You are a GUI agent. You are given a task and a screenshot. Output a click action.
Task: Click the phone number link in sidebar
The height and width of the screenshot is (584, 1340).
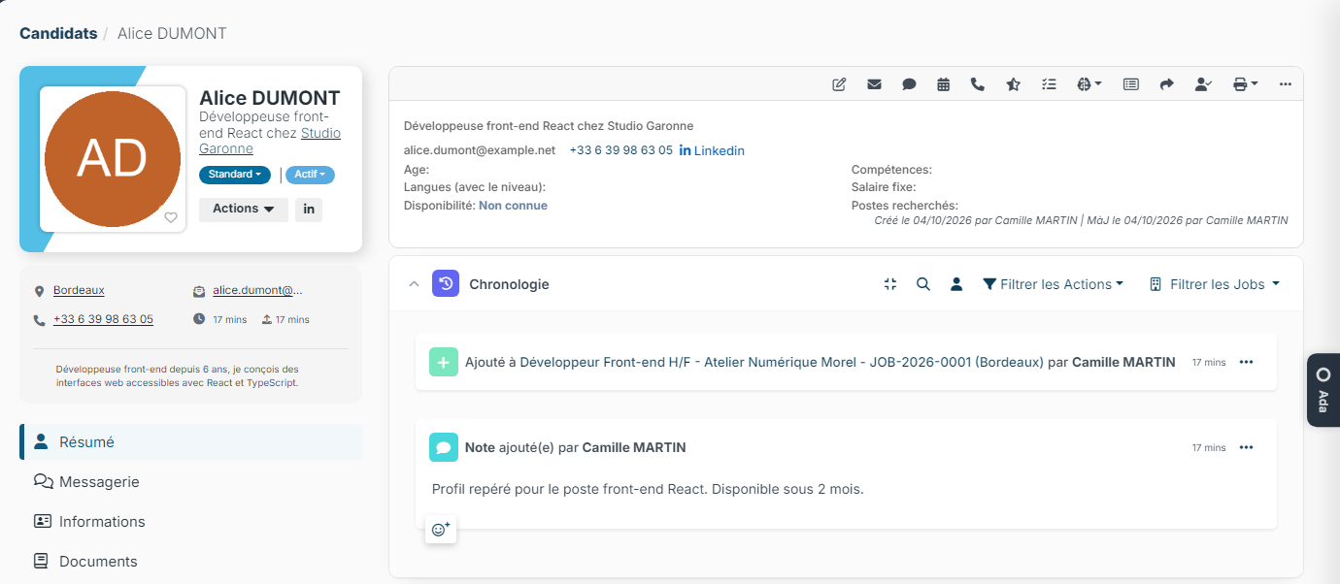point(103,319)
